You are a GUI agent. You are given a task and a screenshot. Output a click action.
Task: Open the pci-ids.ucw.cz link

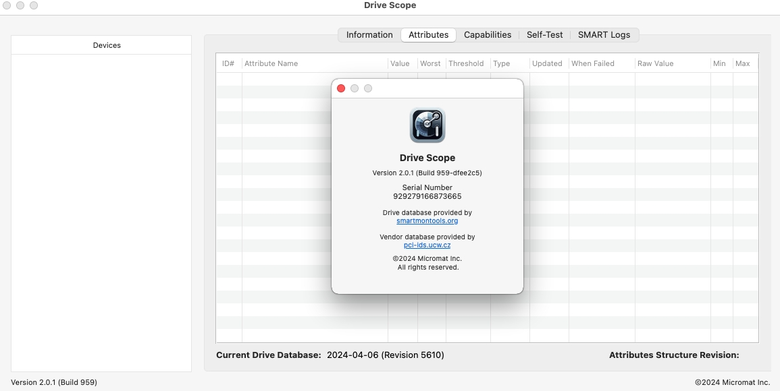427,245
